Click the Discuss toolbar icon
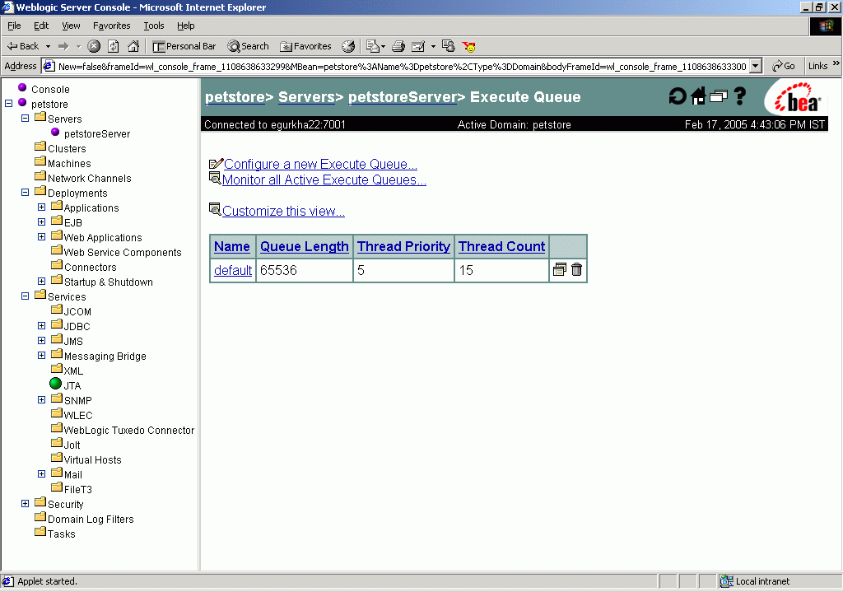Viewport: 843px width, 592px height. pyautogui.click(x=449, y=46)
